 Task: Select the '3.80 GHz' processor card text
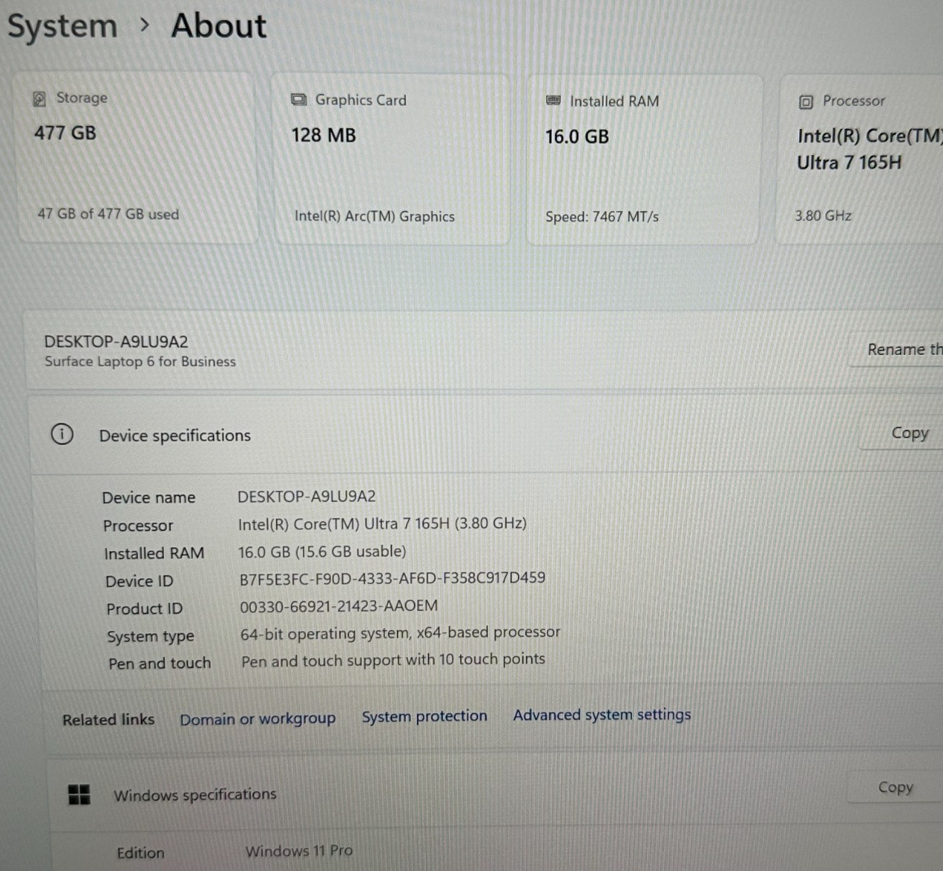(823, 216)
